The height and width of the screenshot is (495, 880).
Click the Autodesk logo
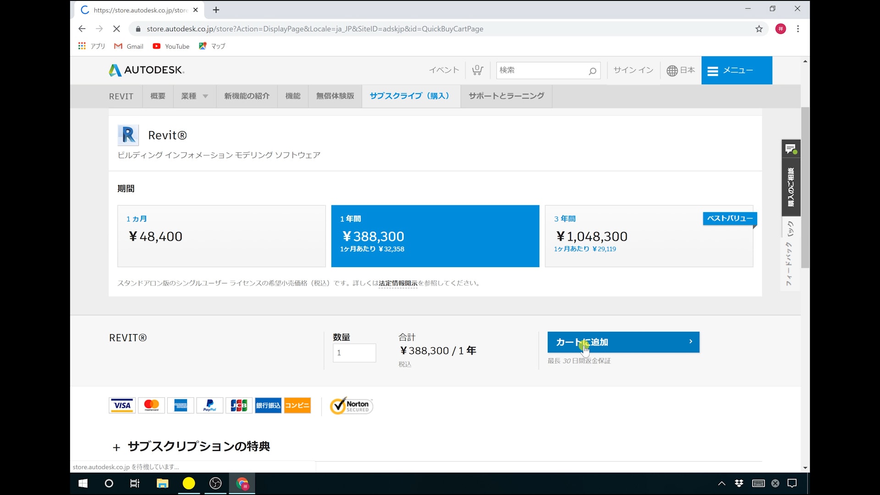point(147,70)
